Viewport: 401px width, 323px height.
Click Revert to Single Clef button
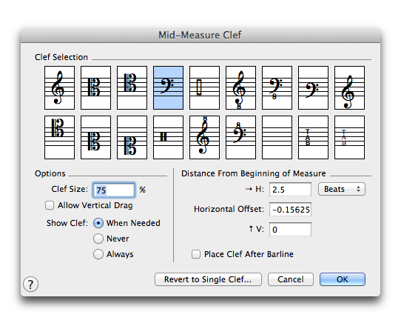coord(208,279)
